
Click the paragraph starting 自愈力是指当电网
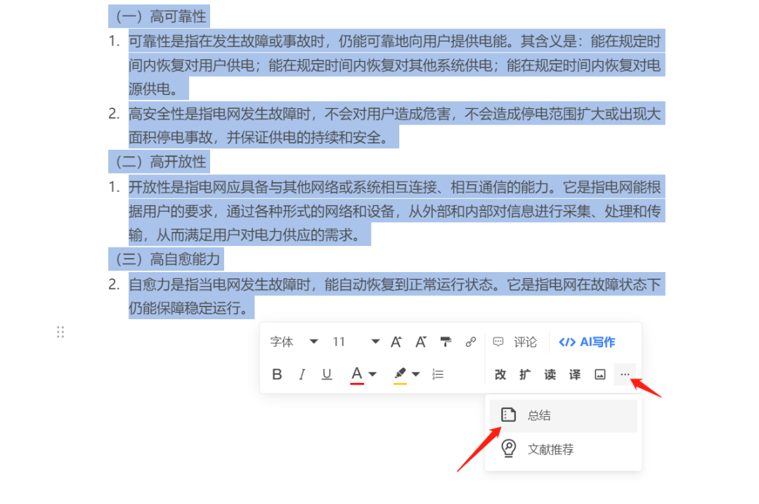[x=397, y=295]
